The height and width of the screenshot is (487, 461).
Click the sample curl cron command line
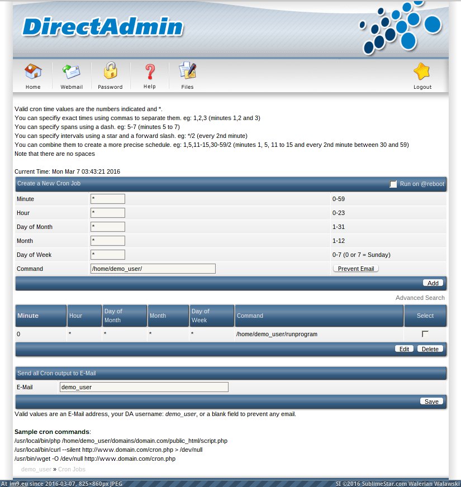pos(108,450)
